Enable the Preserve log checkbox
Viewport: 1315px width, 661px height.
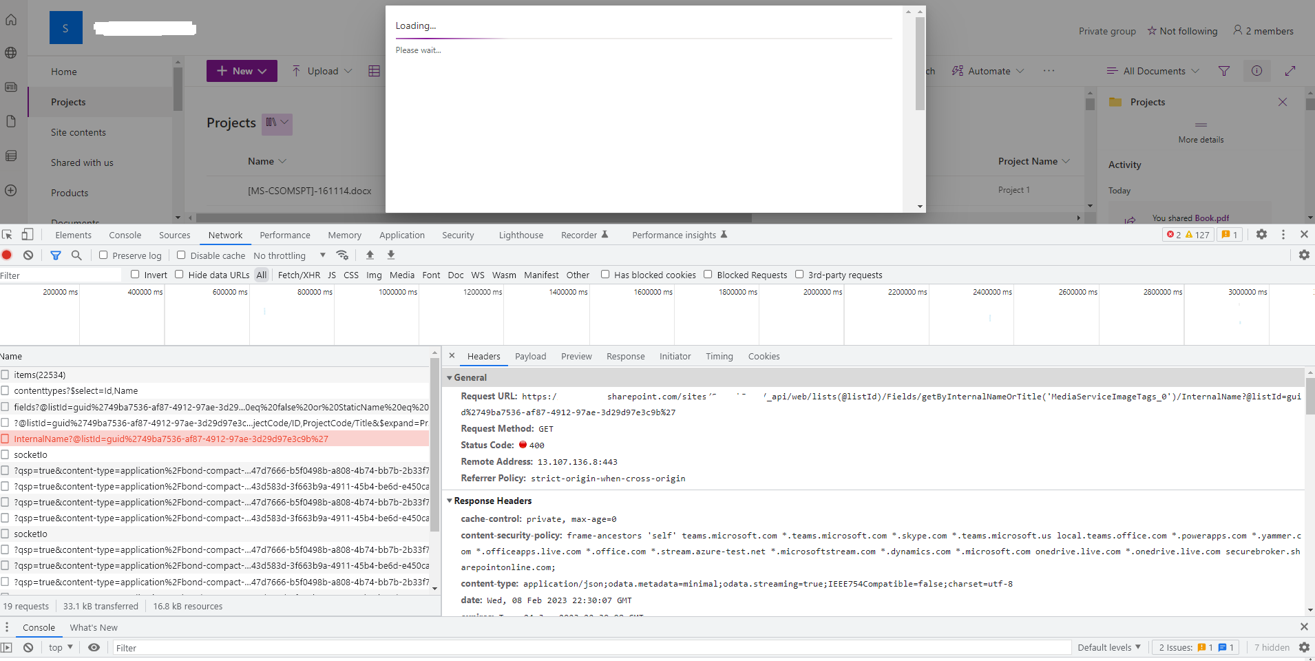(x=103, y=255)
